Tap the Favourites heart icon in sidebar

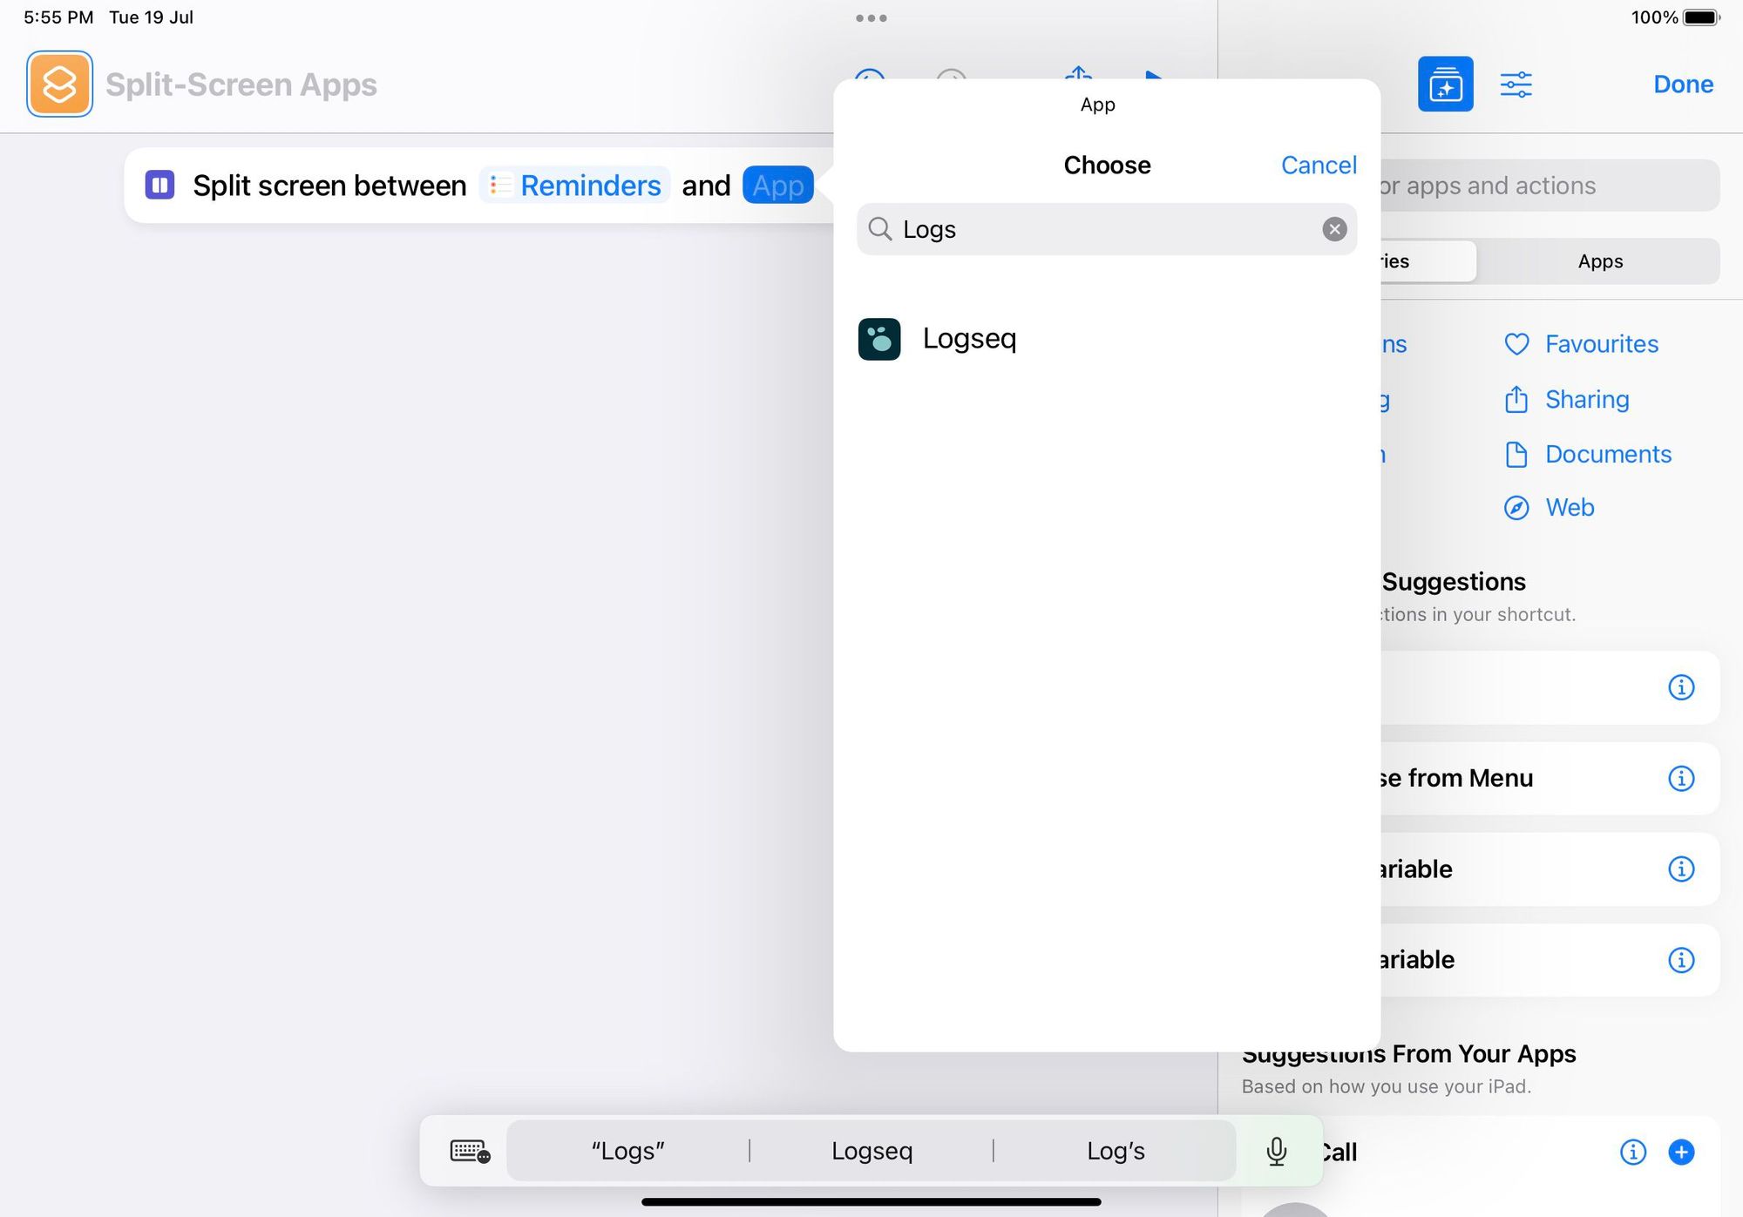(1516, 343)
